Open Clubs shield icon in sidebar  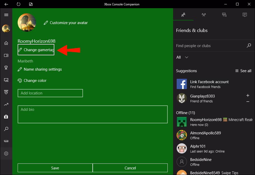6,92
